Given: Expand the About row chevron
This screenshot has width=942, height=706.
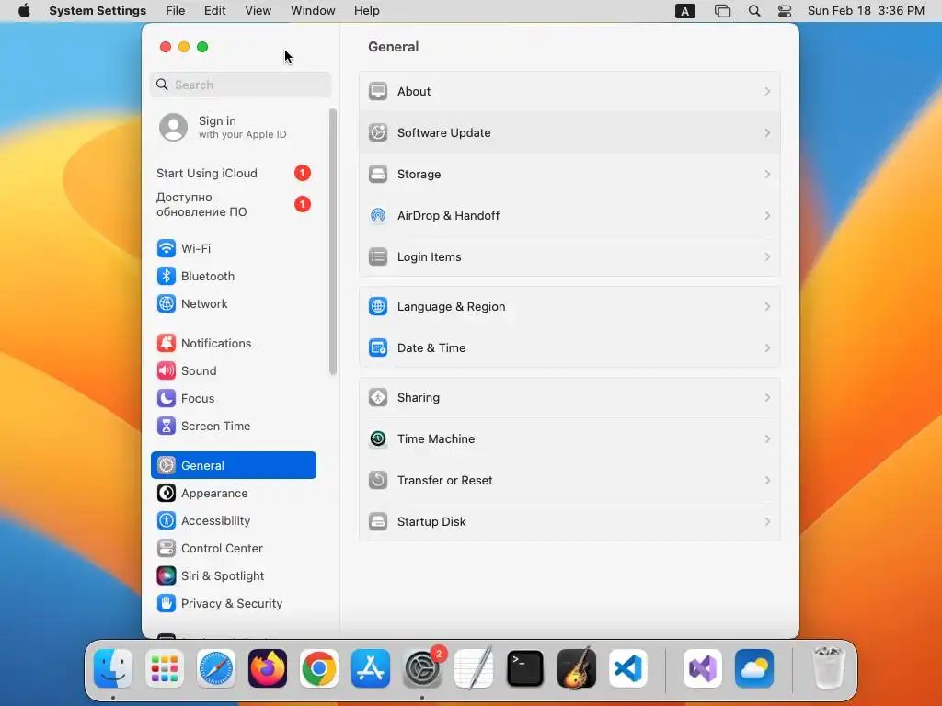Looking at the screenshot, I should click(767, 91).
